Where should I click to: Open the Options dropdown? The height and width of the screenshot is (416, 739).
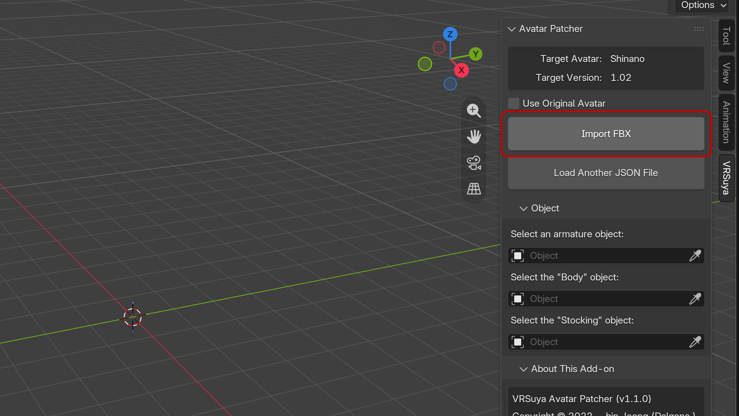click(703, 5)
